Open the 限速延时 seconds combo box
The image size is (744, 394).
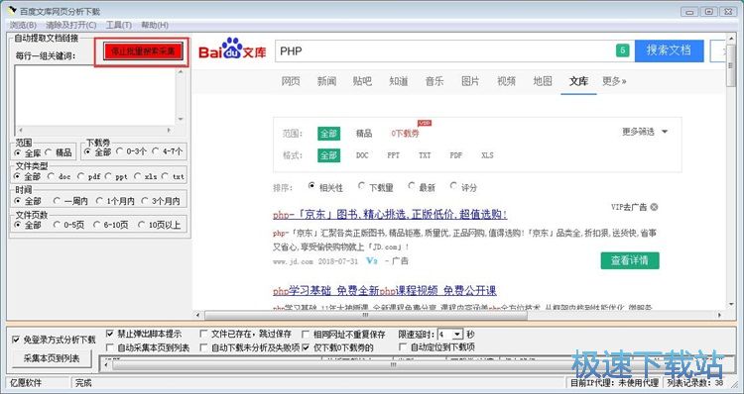tap(449, 335)
